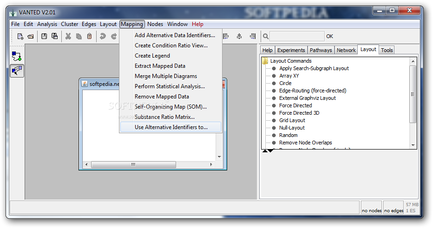Screen dimensions: 433x228
Task: Open the Window menu
Action: (x=177, y=24)
